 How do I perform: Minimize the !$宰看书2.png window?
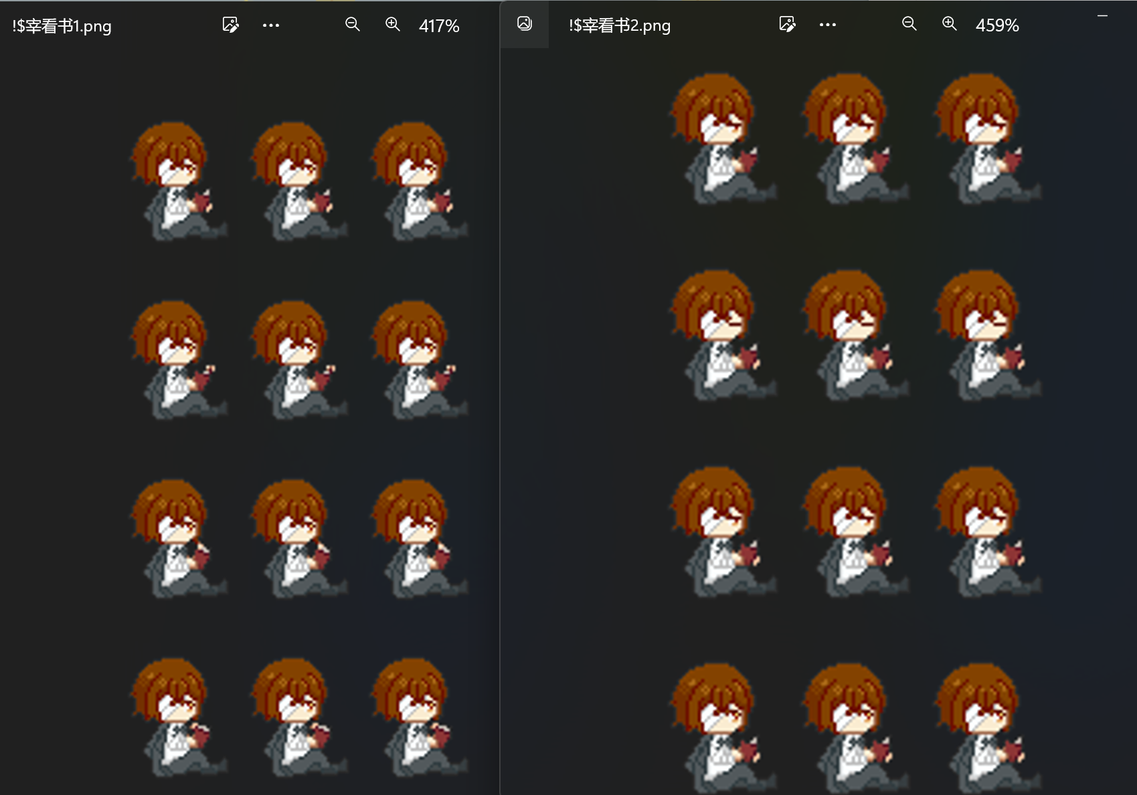[x=1103, y=16]
